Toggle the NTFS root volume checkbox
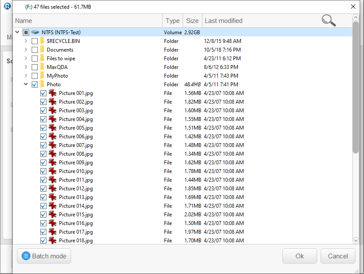Viewport: 364px width, 274px height. point(26,33)
